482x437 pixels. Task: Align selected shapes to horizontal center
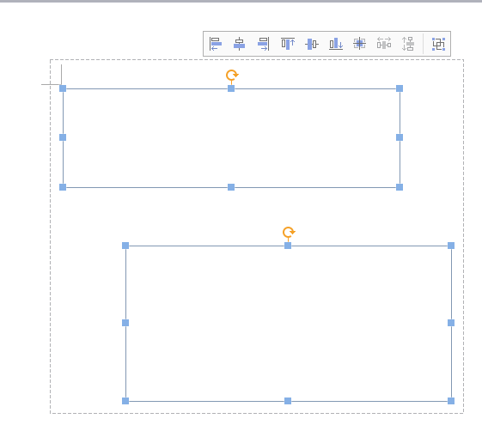click(239, 44)
